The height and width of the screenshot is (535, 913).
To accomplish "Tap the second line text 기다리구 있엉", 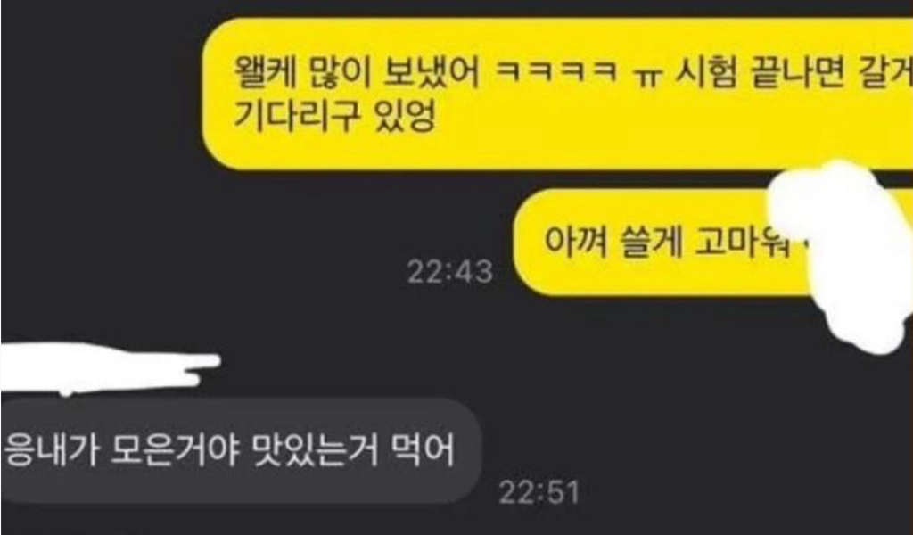I will (x=334, y=117).
